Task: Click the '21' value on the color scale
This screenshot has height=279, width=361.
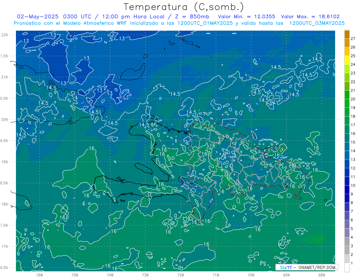Action: (x=353, y=90)
